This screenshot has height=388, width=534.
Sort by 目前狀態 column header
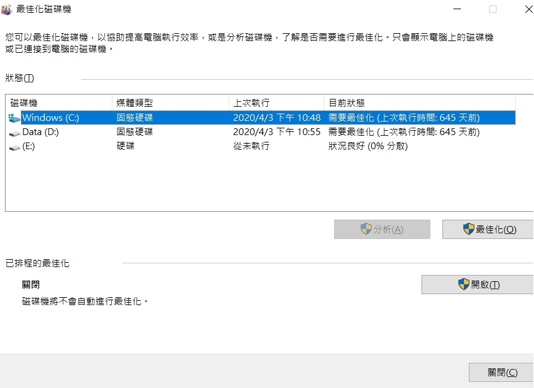[420, 103]
